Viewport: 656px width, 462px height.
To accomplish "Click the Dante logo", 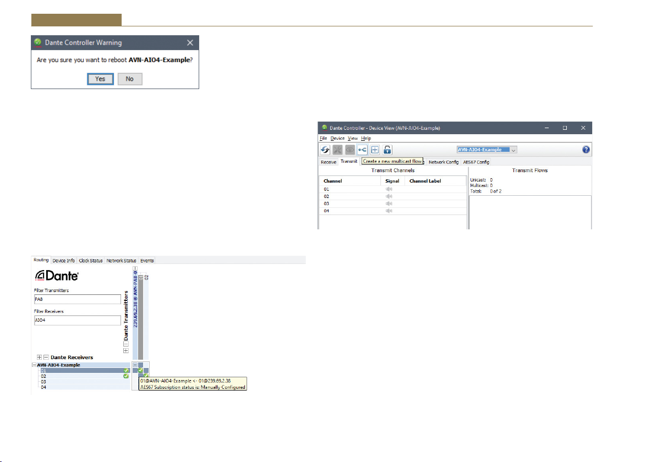I will (57, 276).
